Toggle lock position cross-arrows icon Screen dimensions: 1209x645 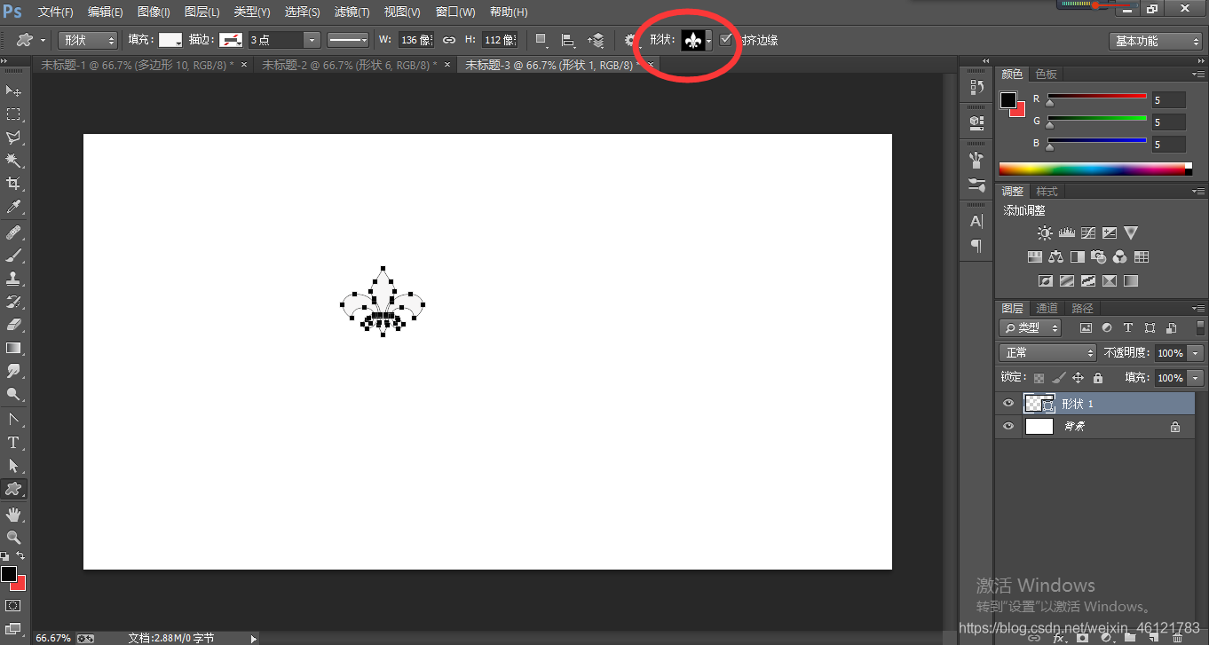[x=1078, y=378]
